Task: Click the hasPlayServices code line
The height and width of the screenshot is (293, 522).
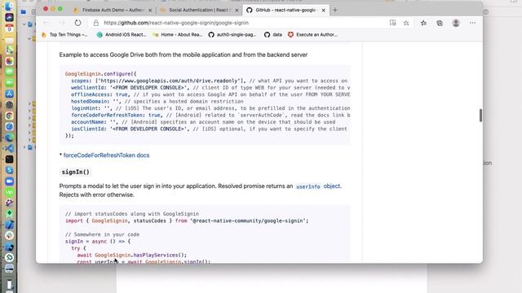Action: click(x=132, y=255)
